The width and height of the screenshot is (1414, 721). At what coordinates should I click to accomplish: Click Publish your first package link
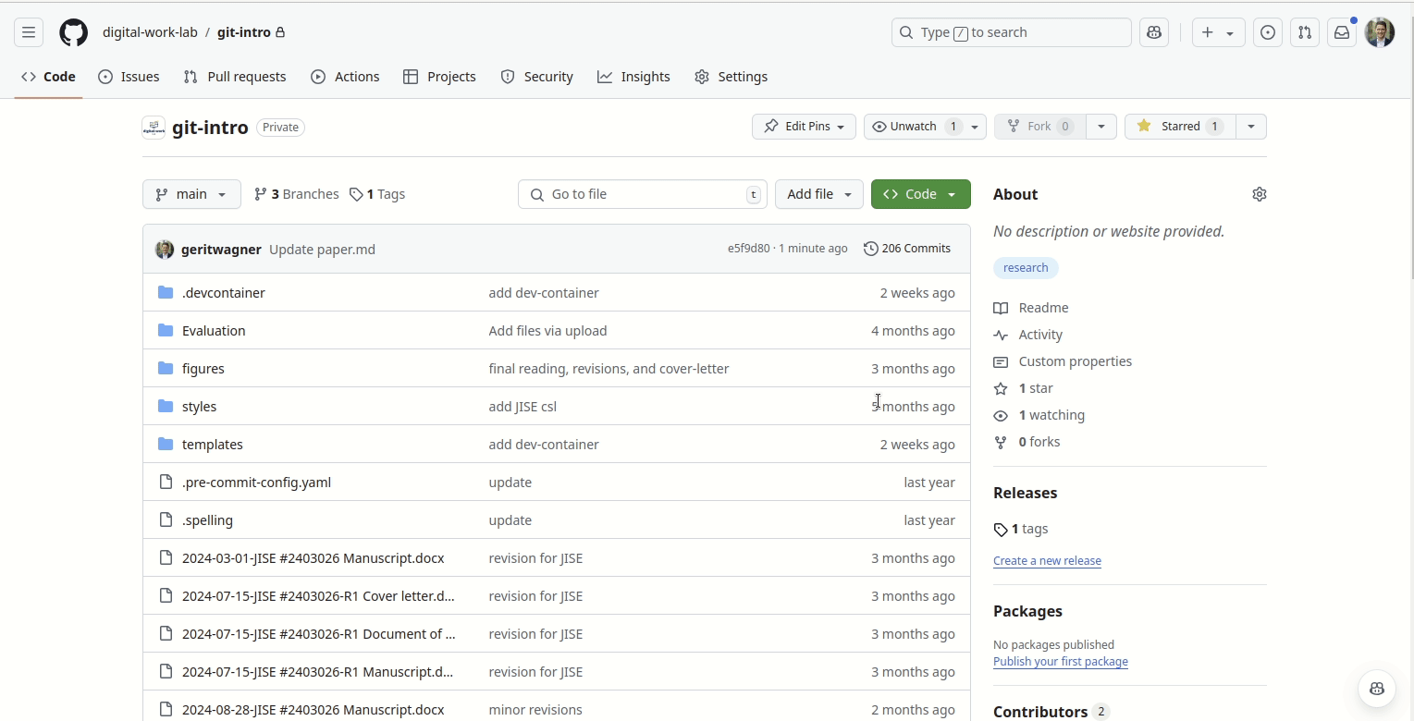1061,662
